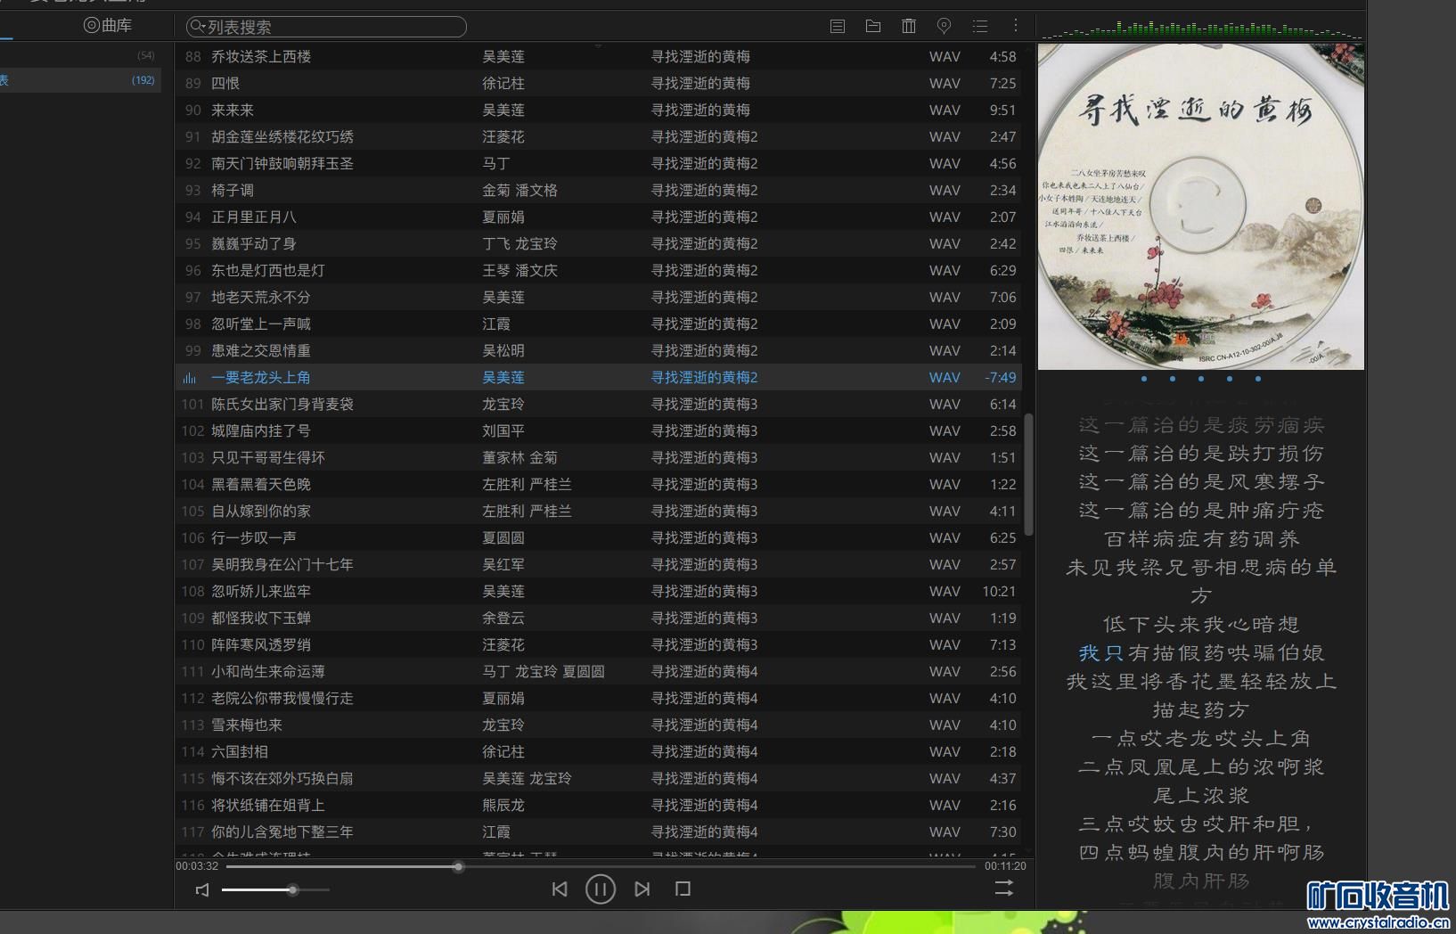Select track 101 陈氏女出家门身背麦袋

coord(598,404)
